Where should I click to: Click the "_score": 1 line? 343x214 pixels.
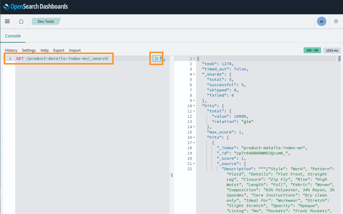pyautogui.click(x=231, y=158)
